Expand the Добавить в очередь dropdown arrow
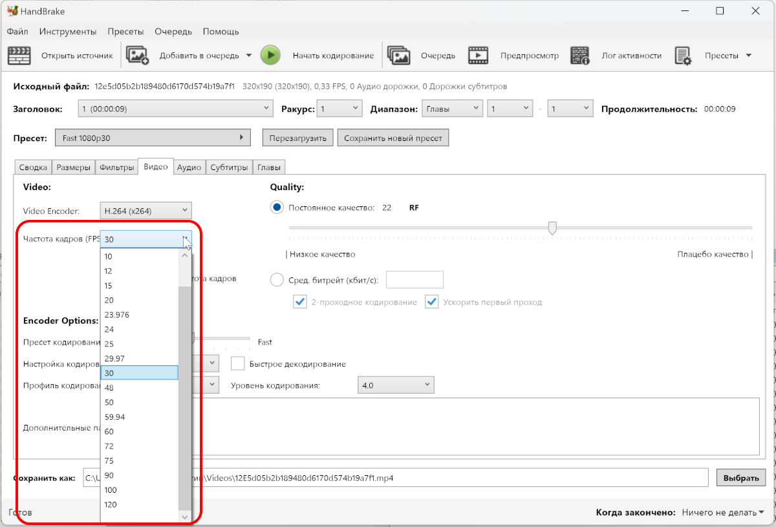 click(x=249, y=56)
